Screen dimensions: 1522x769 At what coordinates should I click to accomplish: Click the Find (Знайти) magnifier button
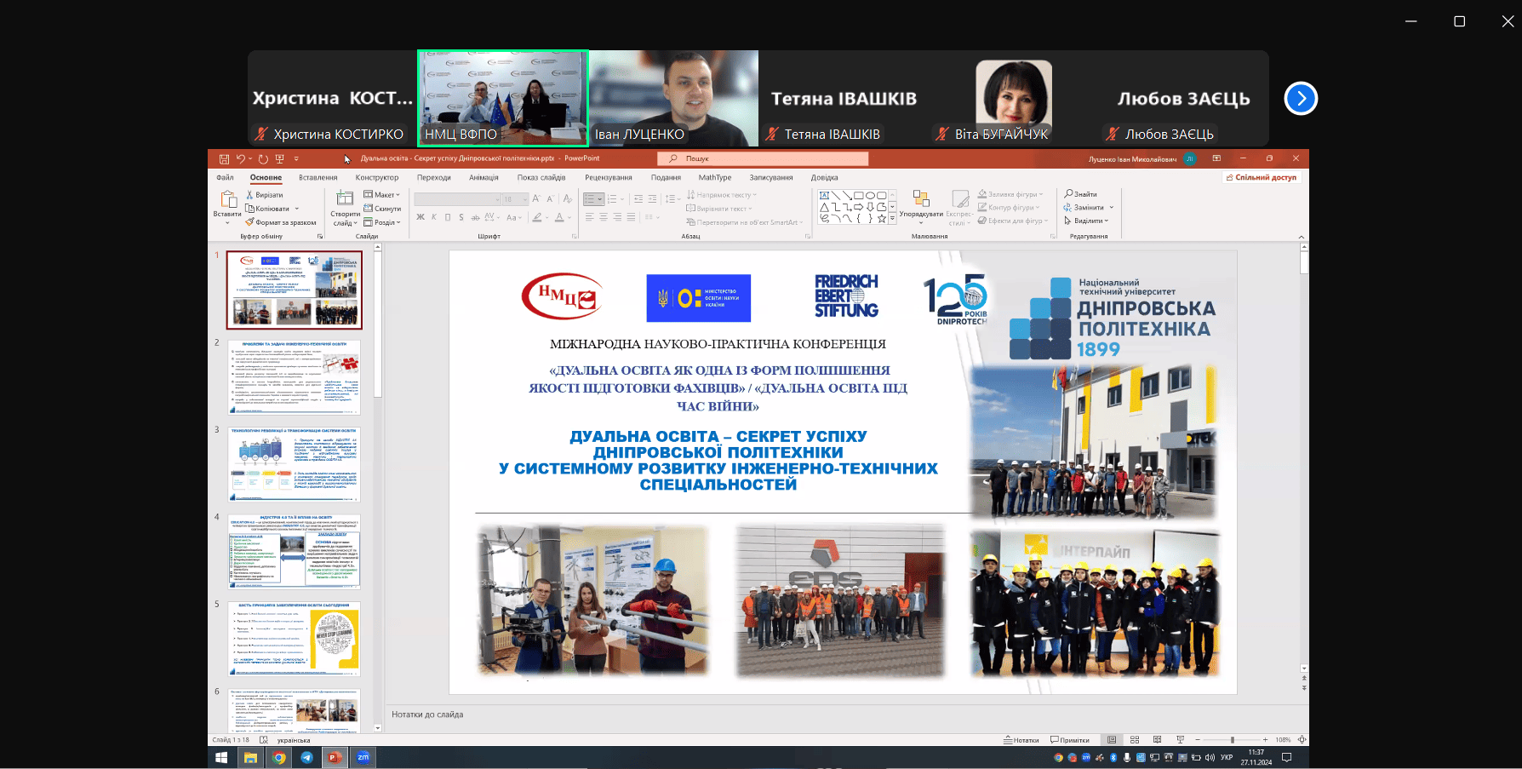1080,194
